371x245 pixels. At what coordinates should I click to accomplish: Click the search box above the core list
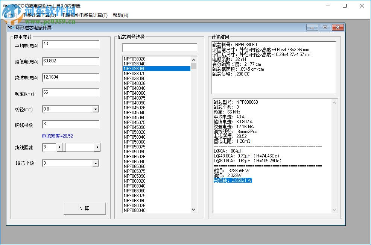(160, 47)
